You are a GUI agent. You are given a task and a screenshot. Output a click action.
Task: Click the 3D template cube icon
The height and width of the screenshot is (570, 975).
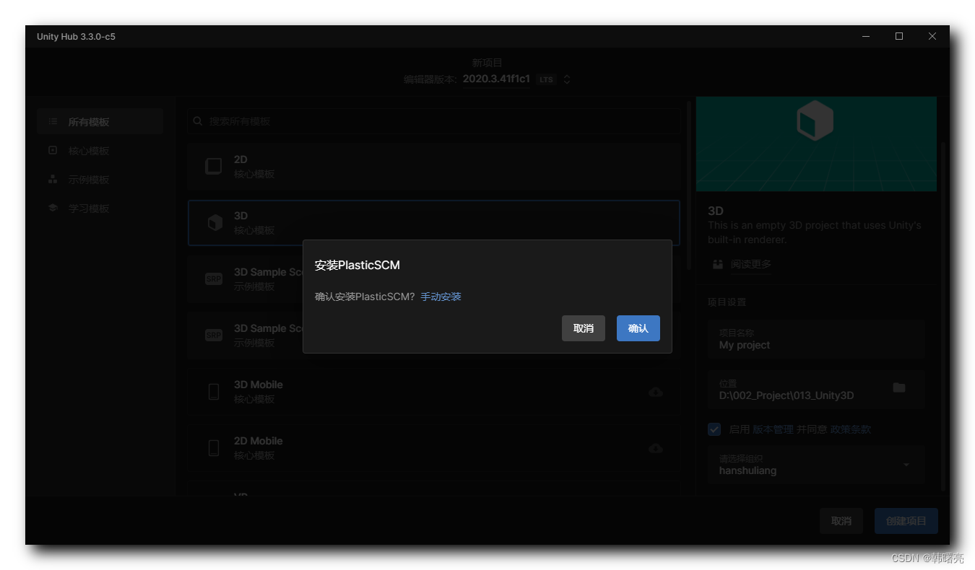[x=214, y=223]
